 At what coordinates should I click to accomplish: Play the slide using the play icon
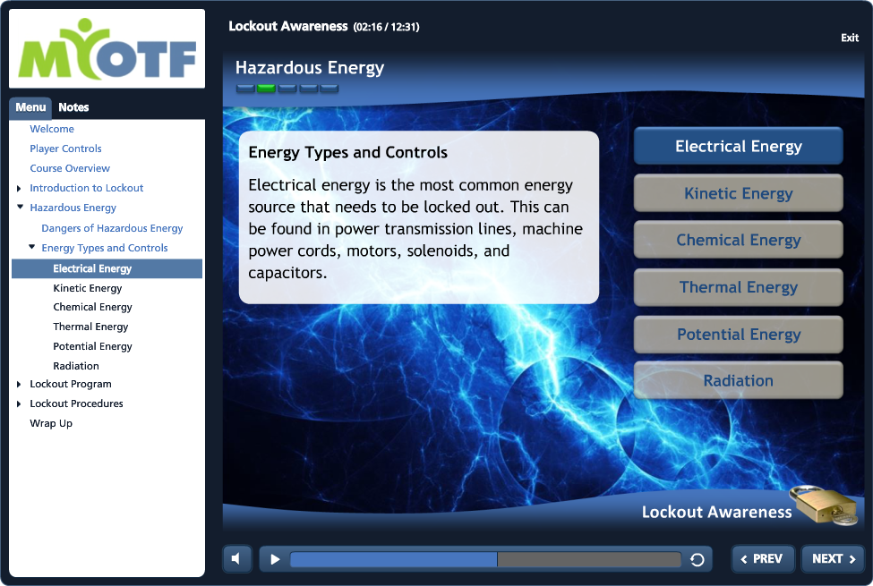pyautogui.click(x=275, y=559)
